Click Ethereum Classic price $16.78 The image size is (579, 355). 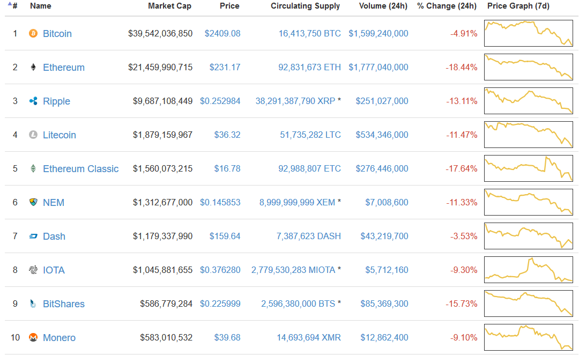227,169
